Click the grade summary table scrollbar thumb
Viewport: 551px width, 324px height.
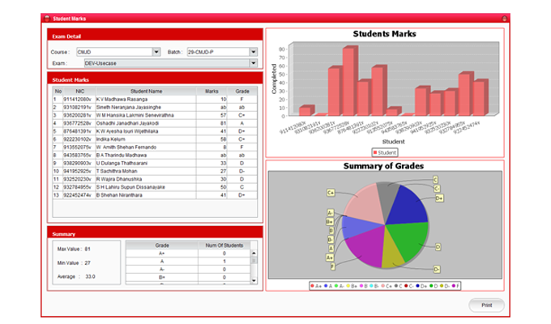[x=254, y=262]
